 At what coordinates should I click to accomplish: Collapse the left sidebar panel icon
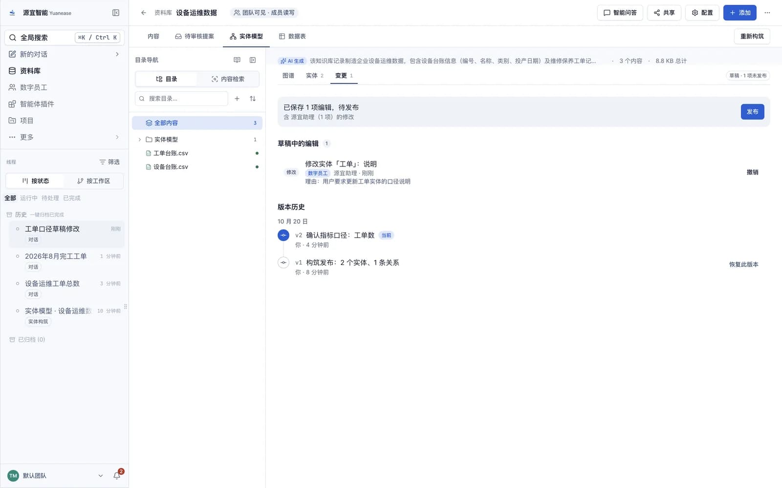click(x=116, y=13)
